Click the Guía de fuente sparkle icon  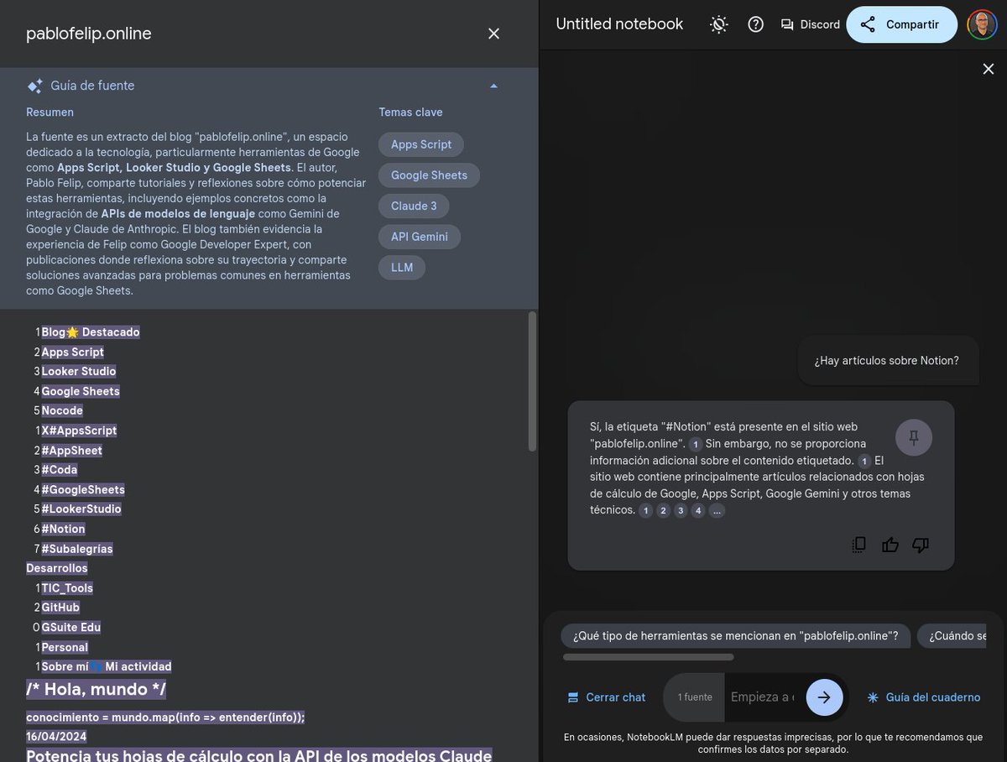pos(34,86)
